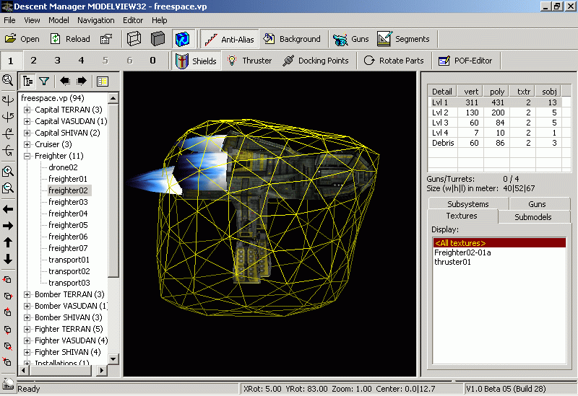This screenshot has height=396, width=578.
Task: Select transport02 in the tree
Action: click(69, 271)
